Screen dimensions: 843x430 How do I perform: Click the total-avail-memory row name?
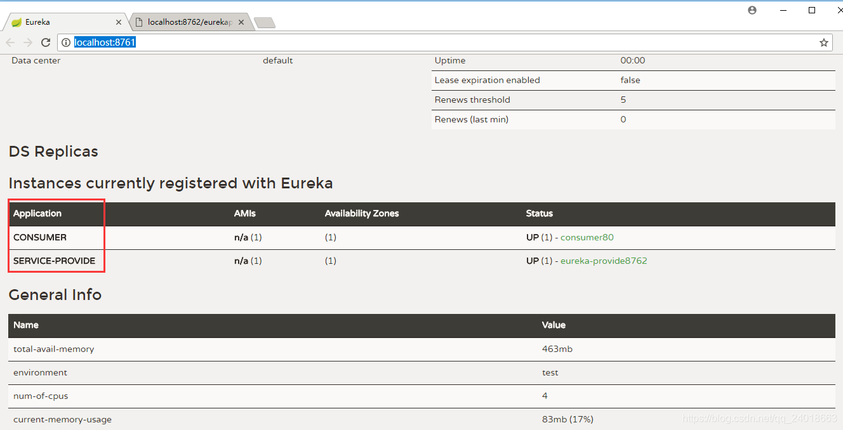54,349
